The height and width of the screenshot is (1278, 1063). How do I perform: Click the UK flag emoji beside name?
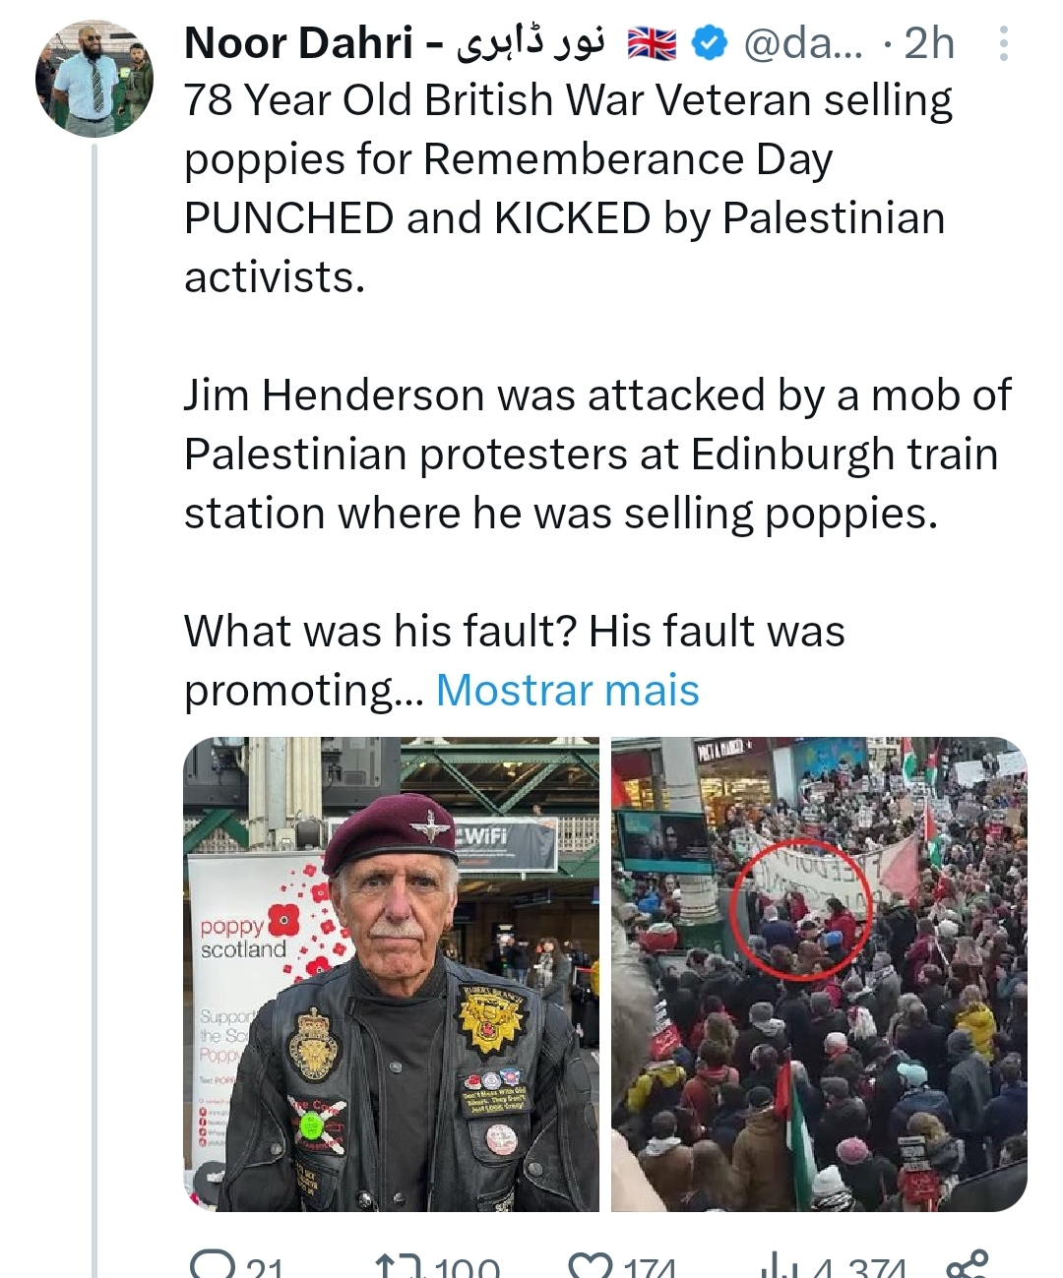pos(653,44)
